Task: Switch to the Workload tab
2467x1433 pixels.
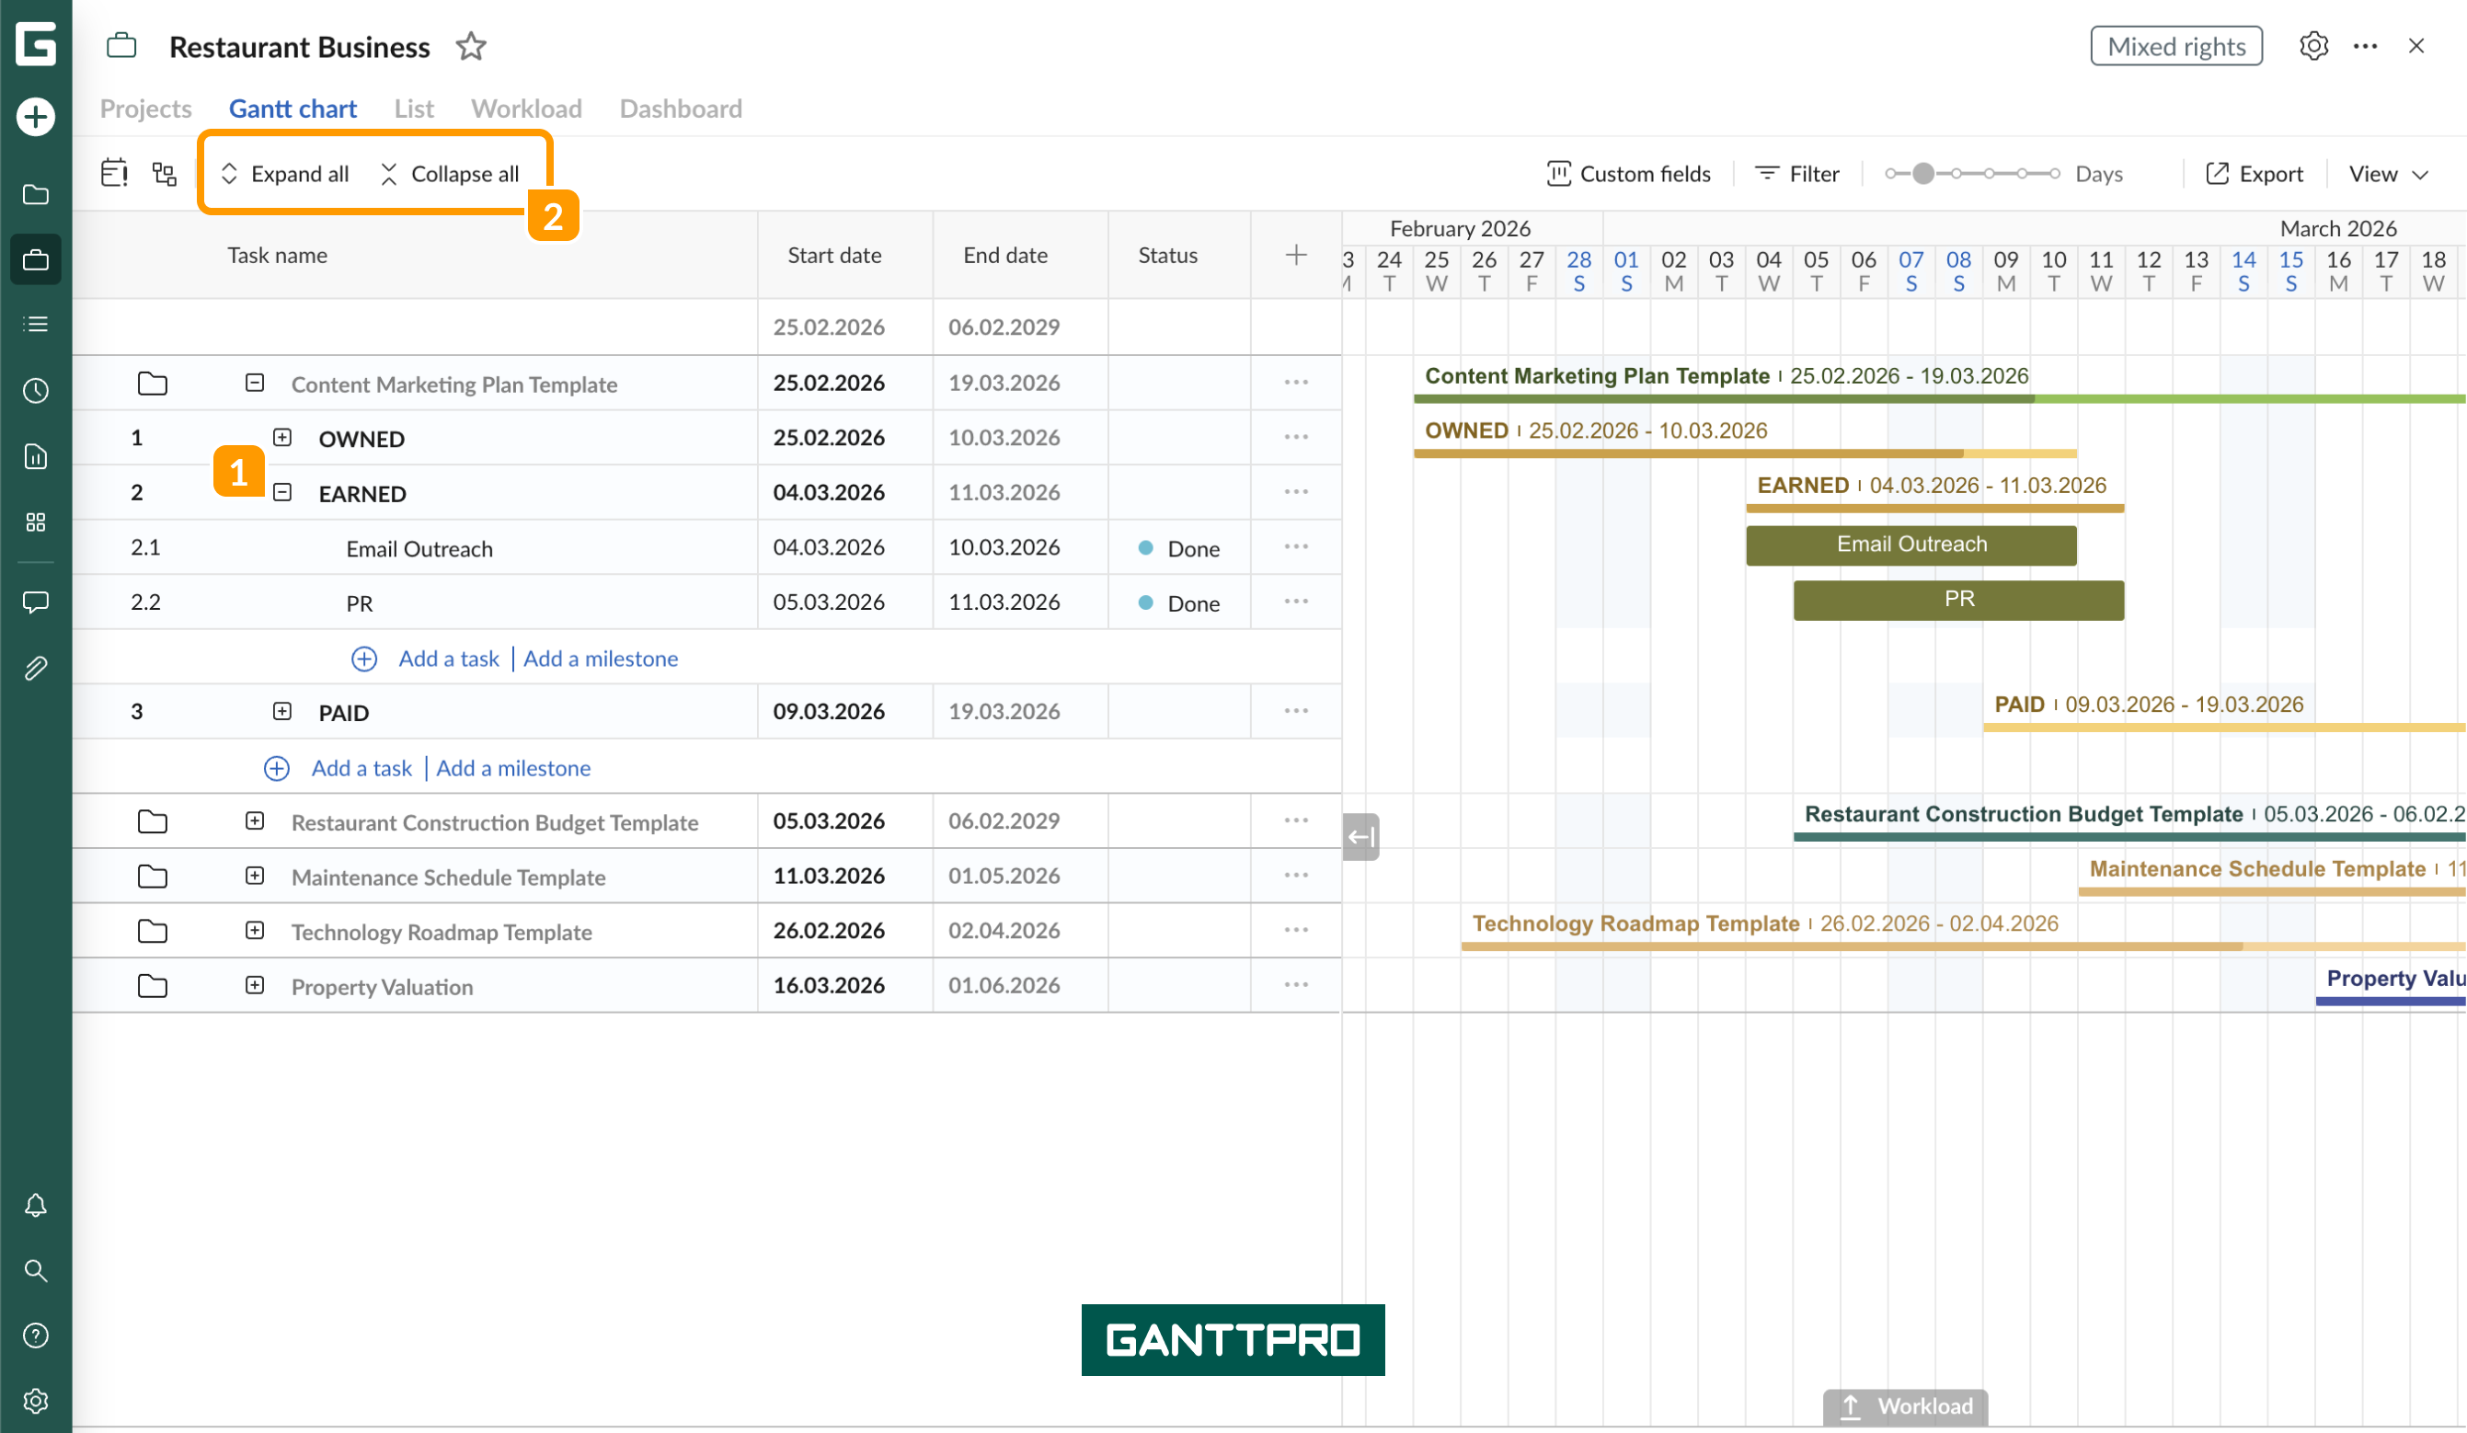Action: tap(527, 108)
